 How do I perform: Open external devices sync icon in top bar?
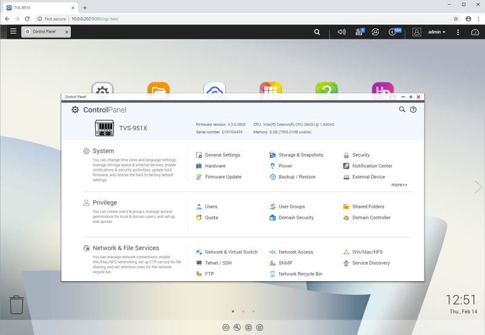coord(375,32)
